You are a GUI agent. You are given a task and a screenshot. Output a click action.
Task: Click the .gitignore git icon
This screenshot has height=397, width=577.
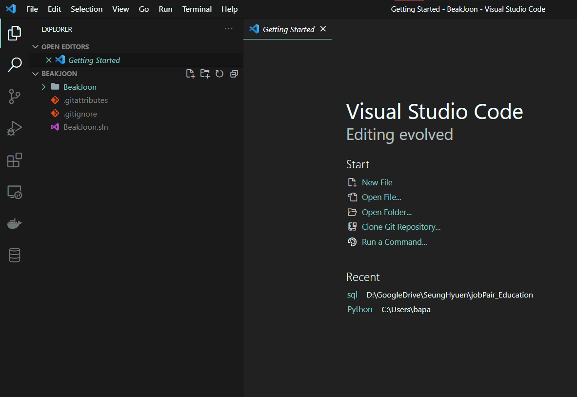pos(55,113)
